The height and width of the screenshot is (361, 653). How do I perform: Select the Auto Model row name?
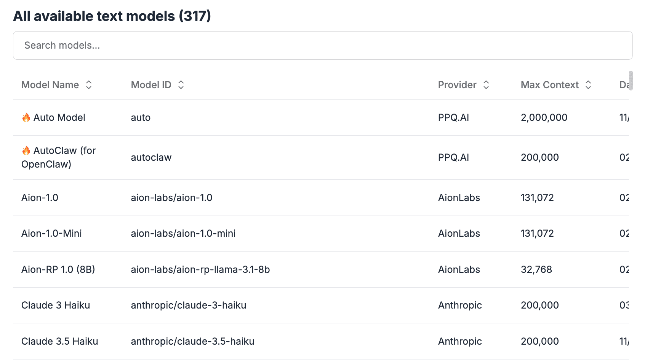[x=59, y=118]
